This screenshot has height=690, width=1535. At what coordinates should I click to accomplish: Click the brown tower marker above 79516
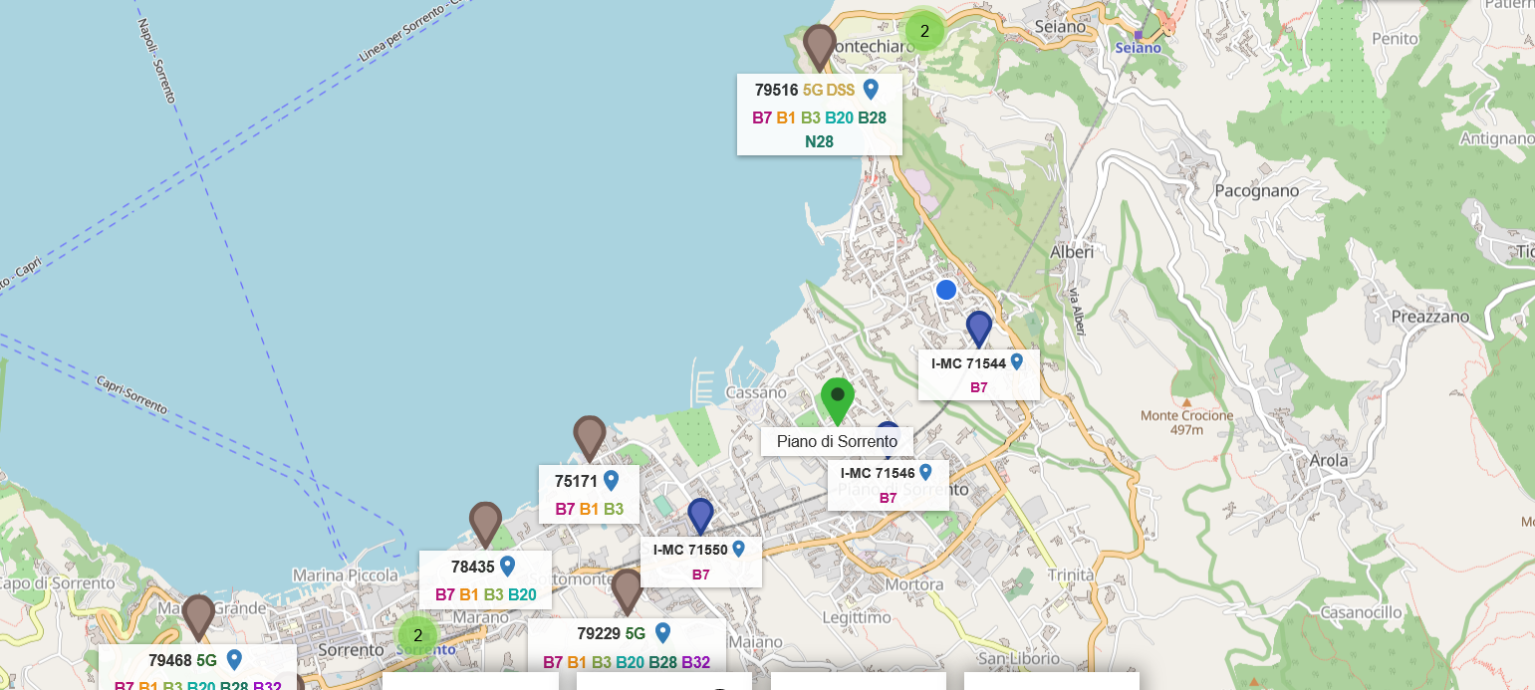click(819, 47)
